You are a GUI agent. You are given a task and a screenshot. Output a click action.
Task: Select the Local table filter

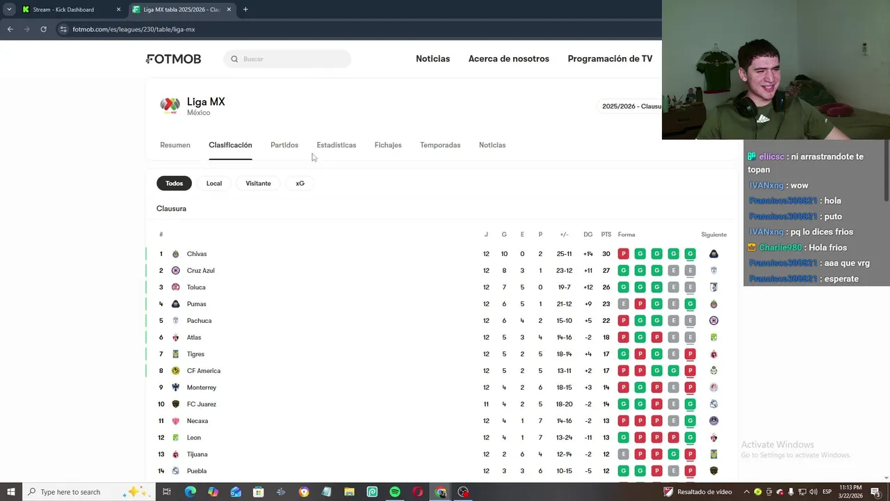tap(214, 183)
